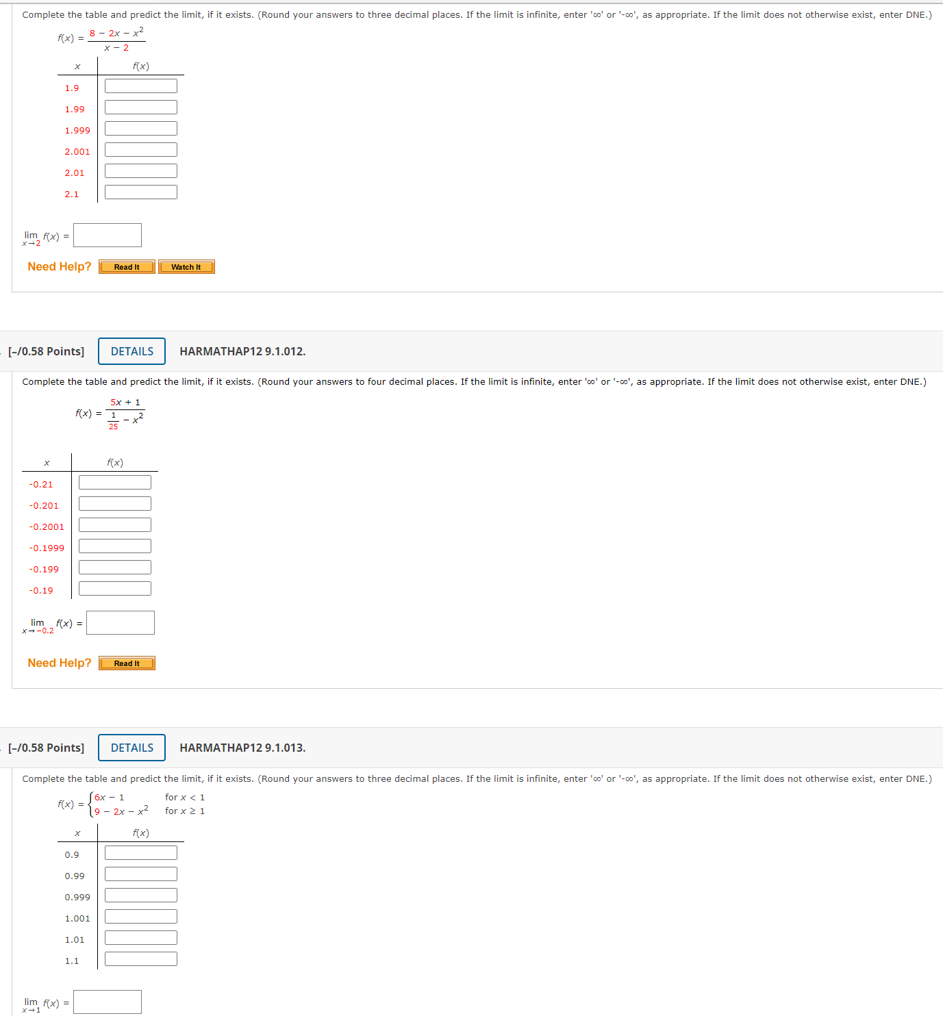The image size is (943, 1016).
Task: Click the f(x) input for x = 2.1
Action: pyautogui.click(x=141, y=192)
